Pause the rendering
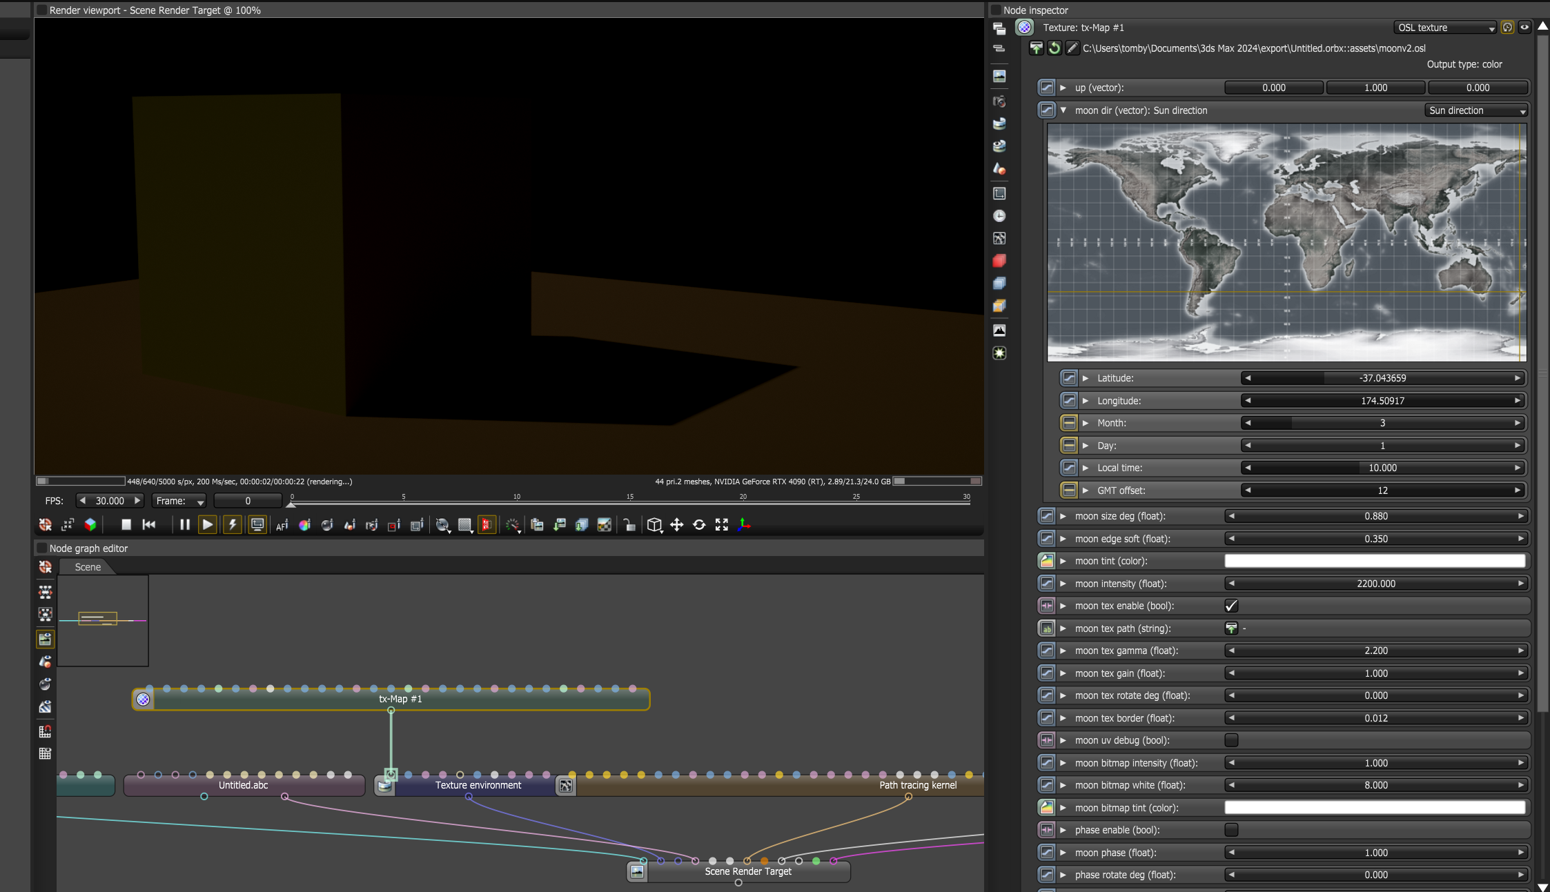The height and width of the screenshot is (892, 1550). (x=184, y=525)
